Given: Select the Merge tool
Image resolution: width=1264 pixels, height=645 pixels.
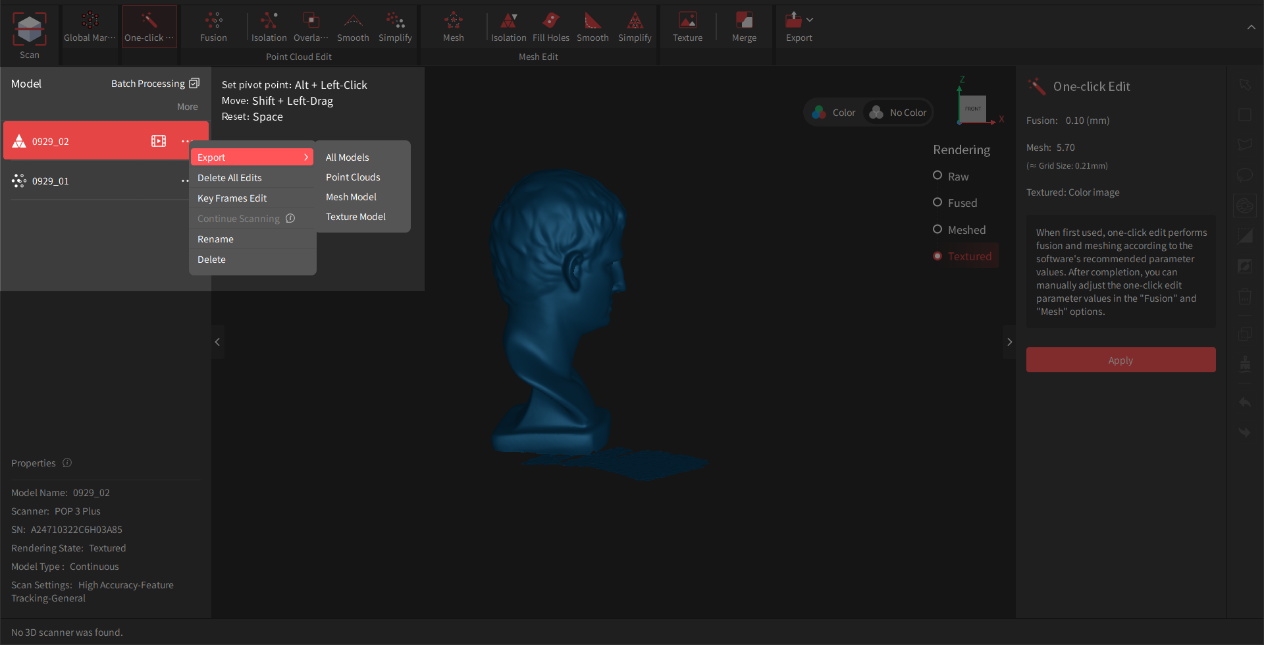Looking at the screenshot, I should click(x=743, y=26).
